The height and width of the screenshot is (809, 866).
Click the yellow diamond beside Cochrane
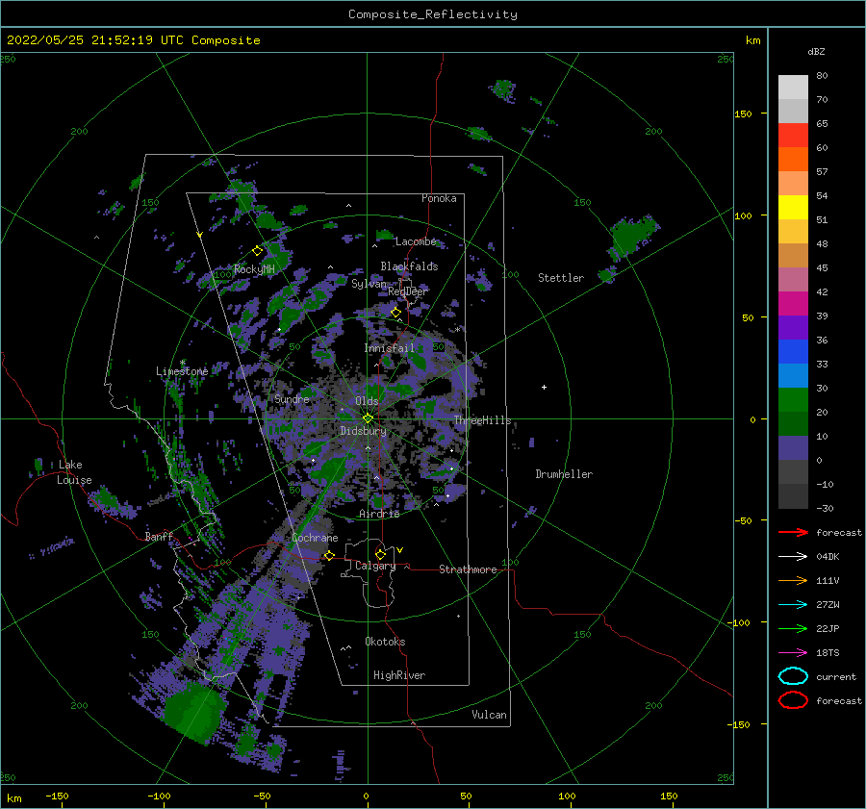329,555
